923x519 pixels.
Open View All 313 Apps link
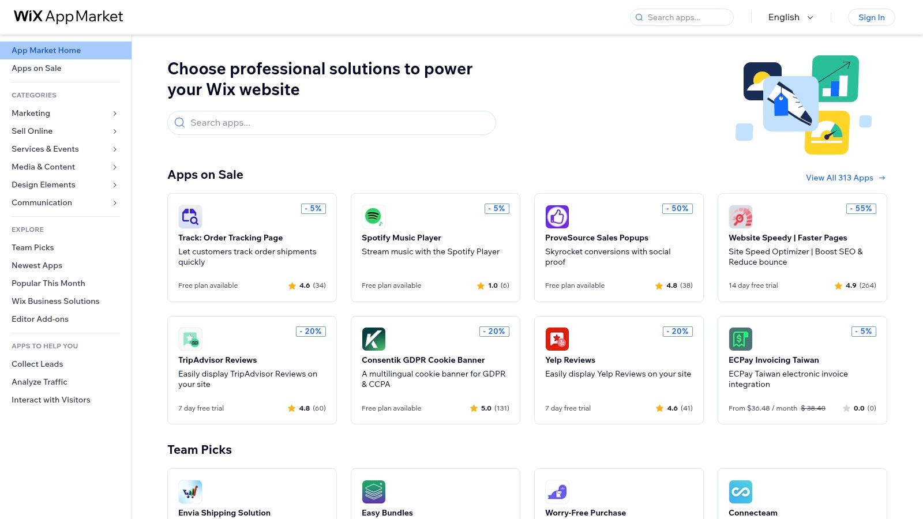(840, 178)
